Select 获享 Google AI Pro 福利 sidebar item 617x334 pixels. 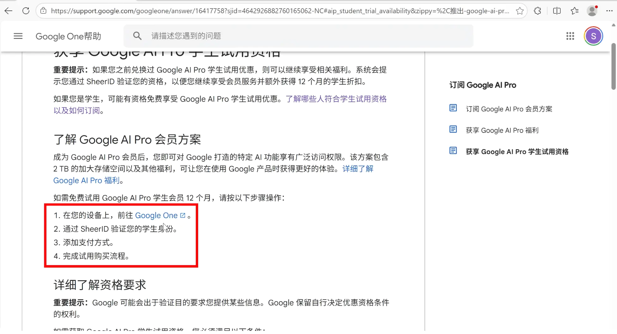tap(502, 130)
